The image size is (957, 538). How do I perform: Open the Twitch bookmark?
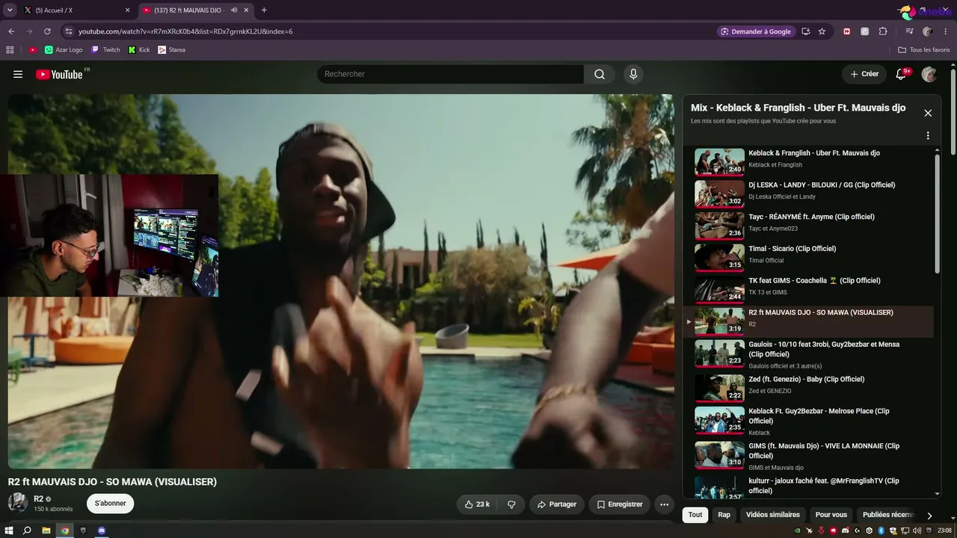(105, 50)
